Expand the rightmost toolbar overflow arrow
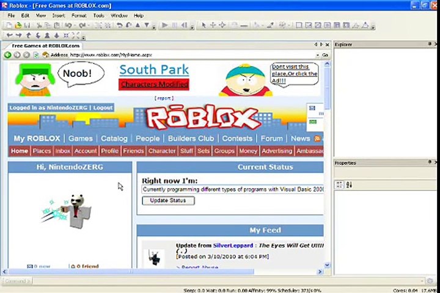440x293 pixels. point(373,27)
